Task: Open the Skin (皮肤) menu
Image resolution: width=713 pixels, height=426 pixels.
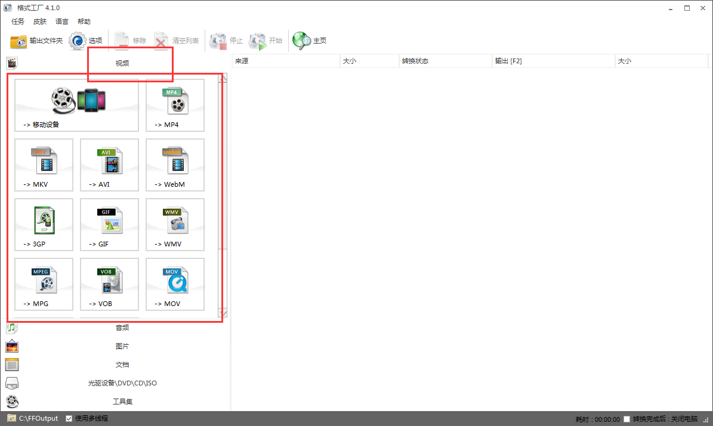Action: click(x=40, y=21)
